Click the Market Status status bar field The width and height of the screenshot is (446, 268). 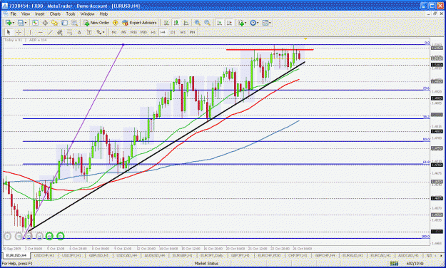(206, 264)
